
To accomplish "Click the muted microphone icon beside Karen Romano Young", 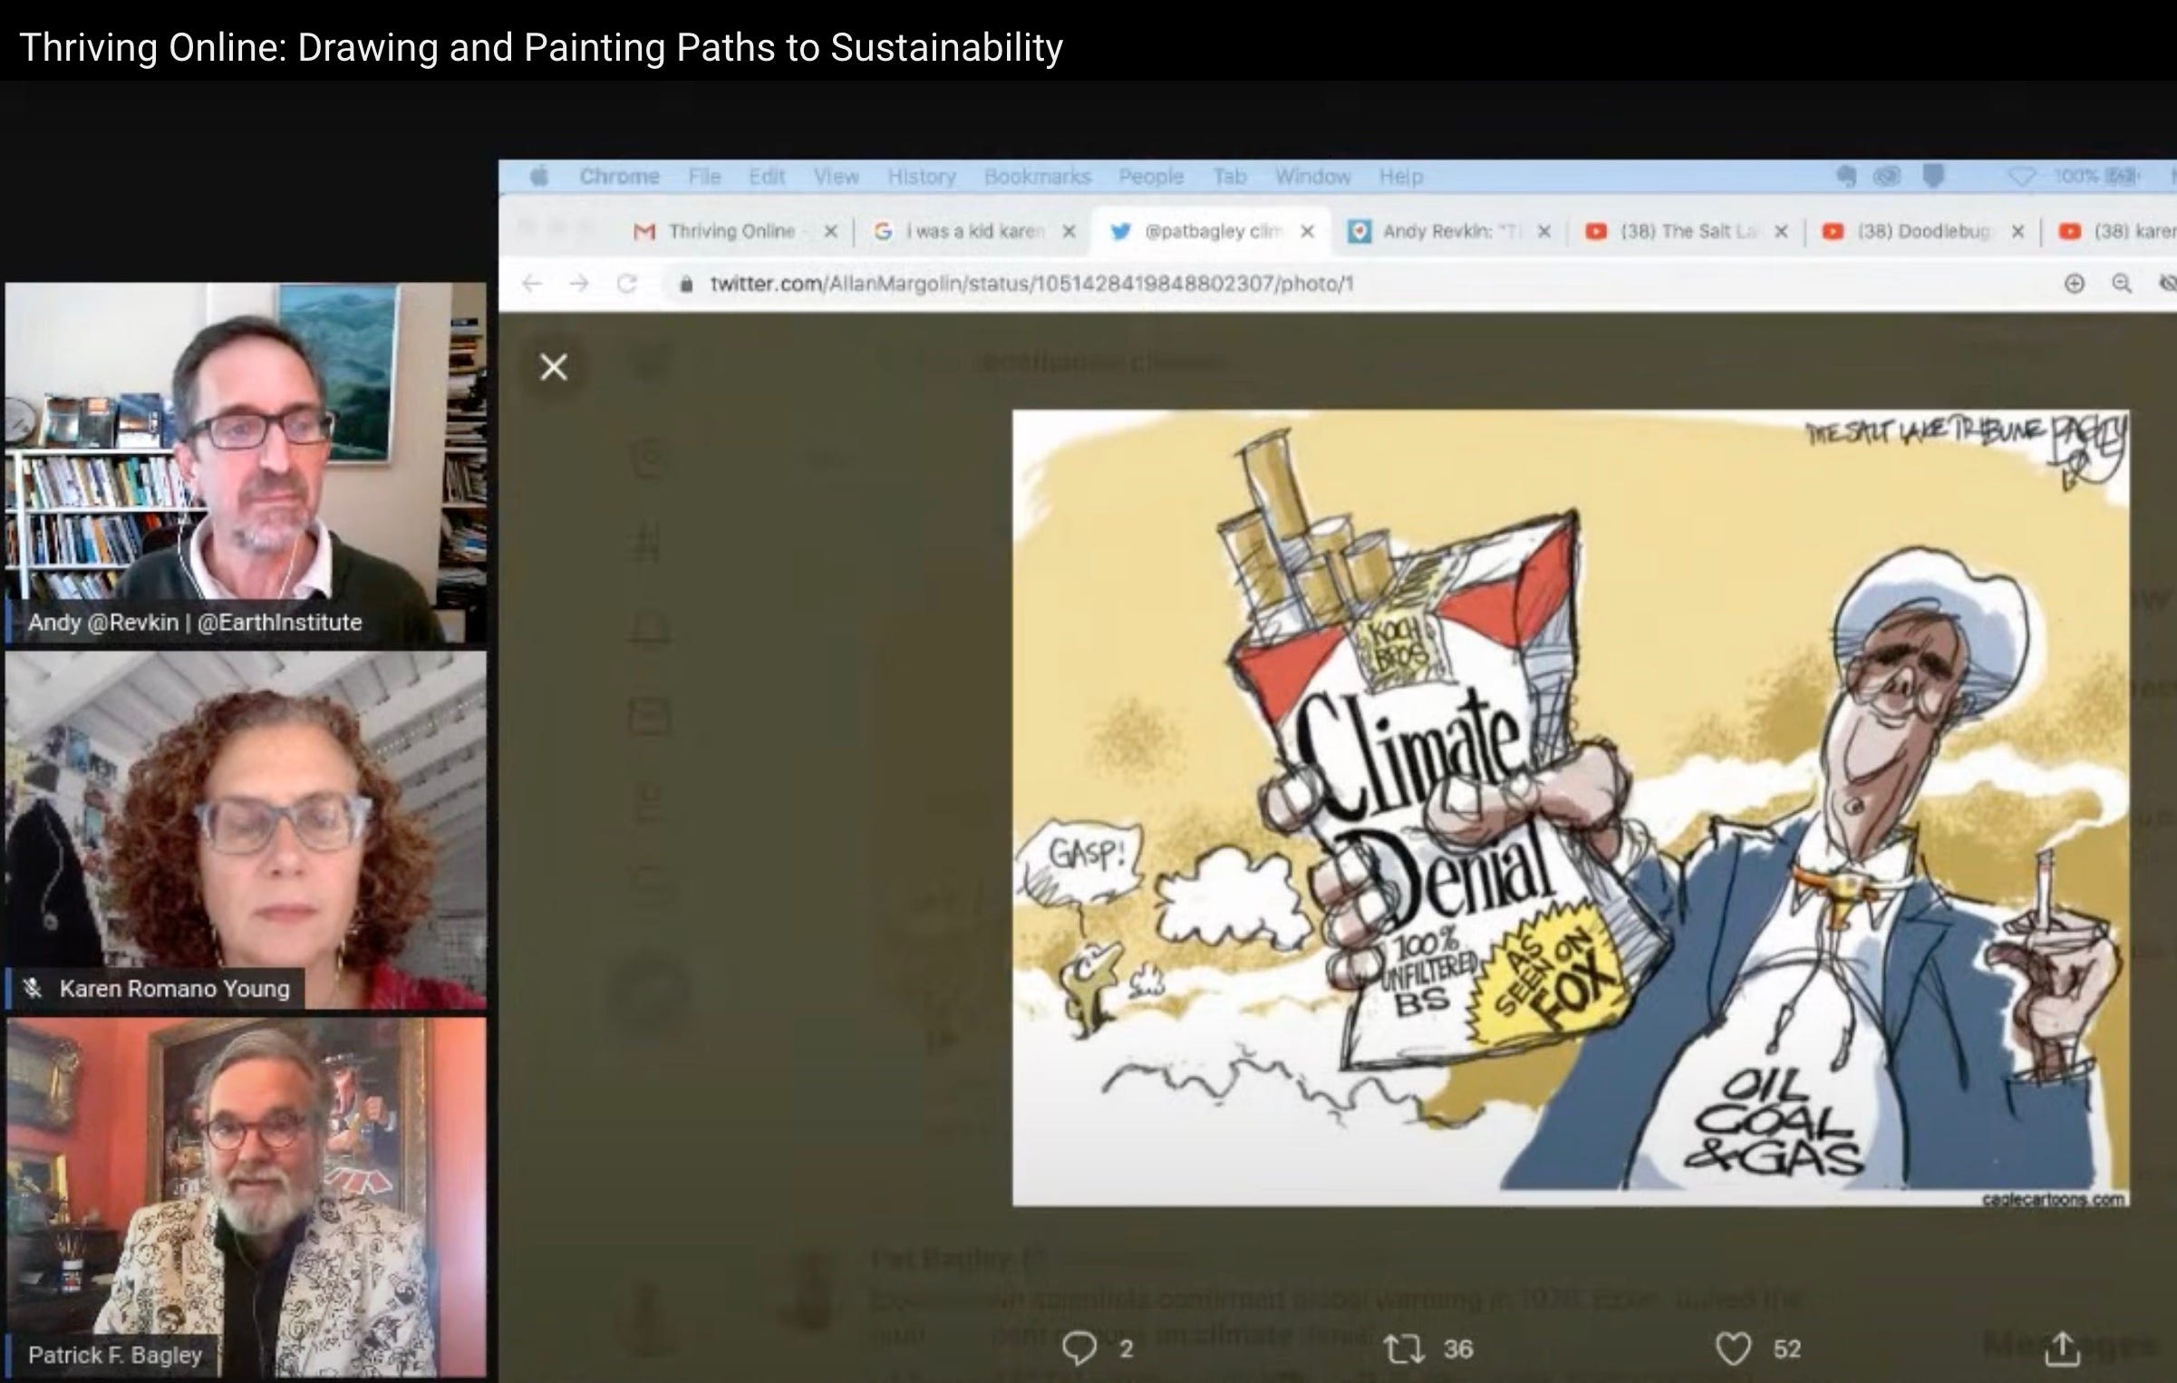I will click(x=33, y=988).
